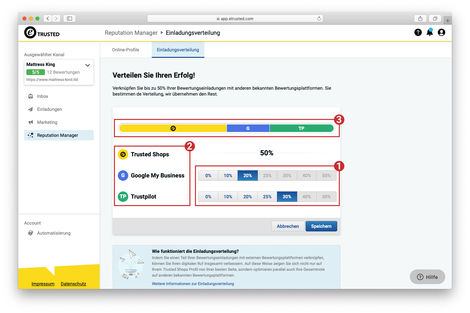Switch to the Online-Profile tab
470x313 pixels.
[x=126, y=50]
